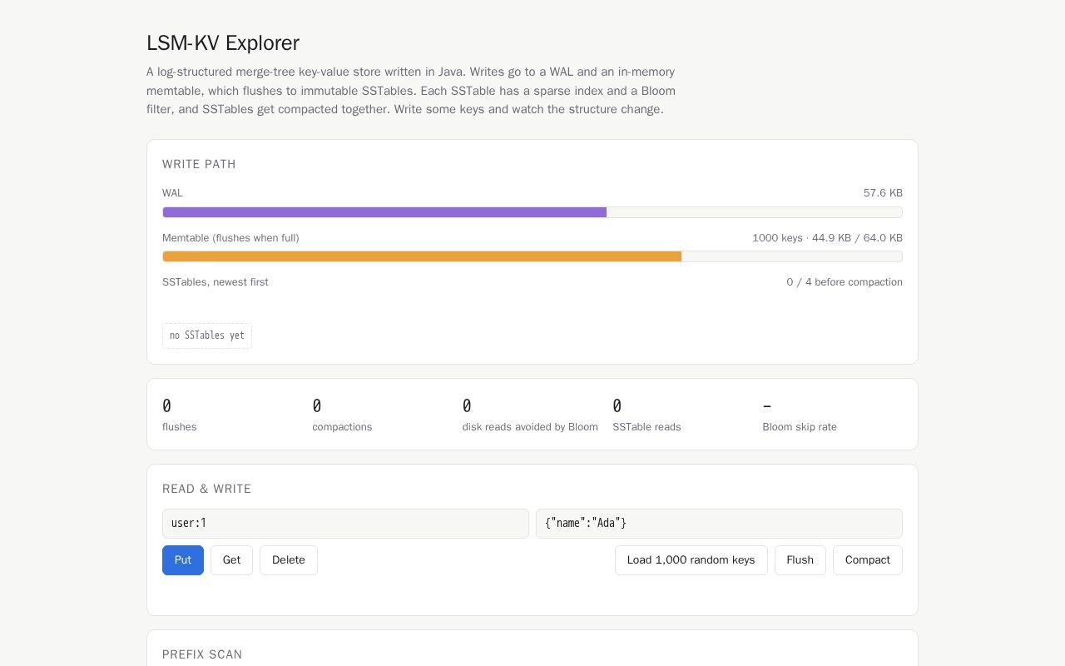The image size is (1065, 666).
Task: Focus the value field with {"name":"Ada"}
Action: pos(719,524)
